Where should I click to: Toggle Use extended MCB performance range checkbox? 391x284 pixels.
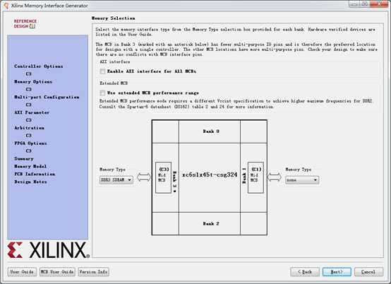click(x=102, y=93)
